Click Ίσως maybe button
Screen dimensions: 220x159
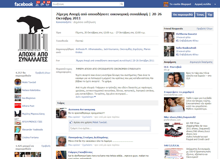tap(200, 14)
